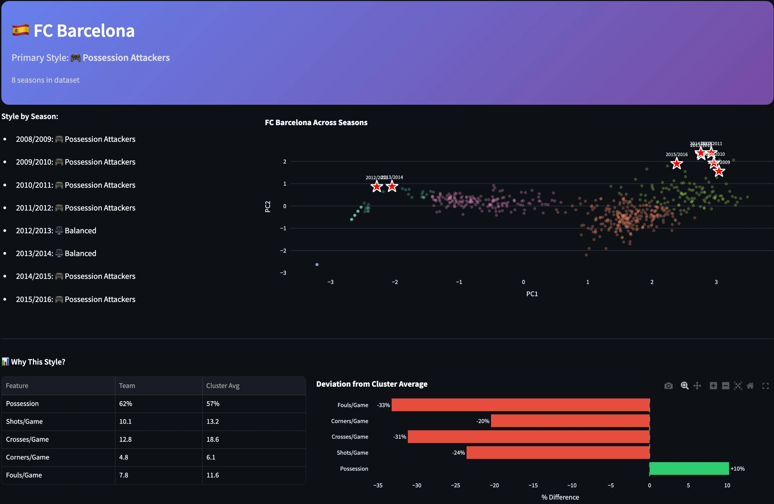This screenshot has width=774, height=504.
Task: Zoom in using plus icon
Action: coord(713,386)
